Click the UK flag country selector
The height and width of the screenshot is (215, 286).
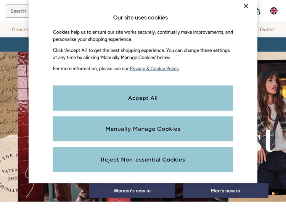tap(274, 11)
